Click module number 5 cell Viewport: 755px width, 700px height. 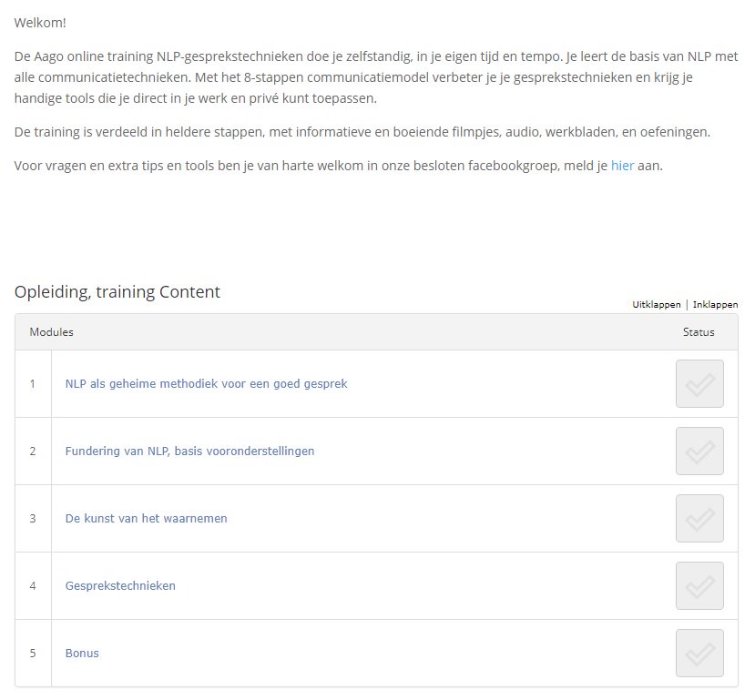tap(33, 654)
